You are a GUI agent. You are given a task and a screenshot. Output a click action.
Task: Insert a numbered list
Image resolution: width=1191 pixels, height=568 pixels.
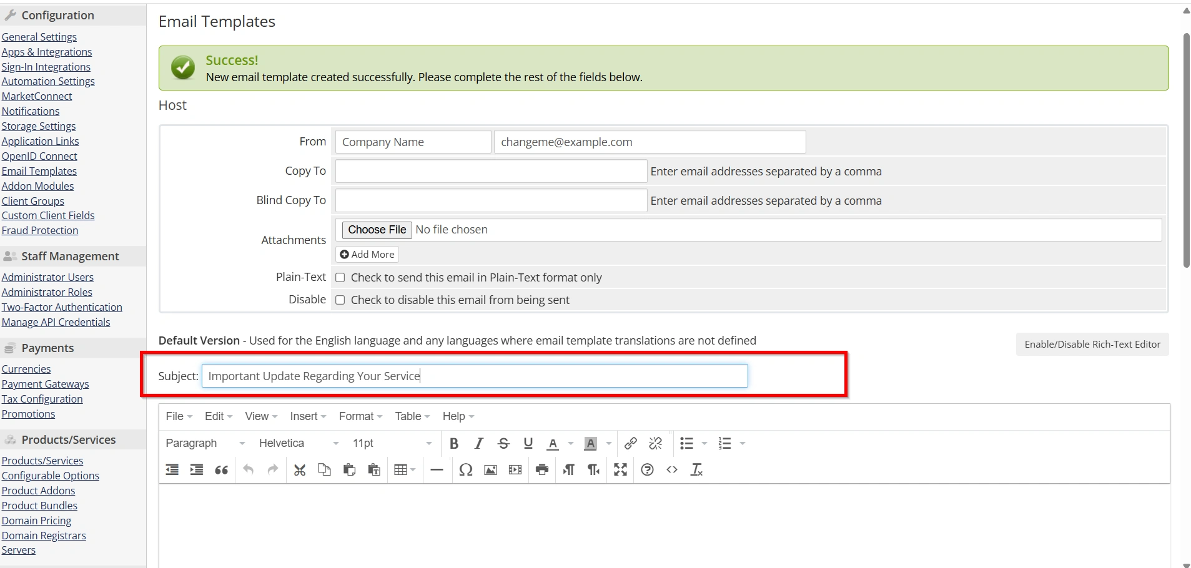pyautogui.click(x=724, y=443)
